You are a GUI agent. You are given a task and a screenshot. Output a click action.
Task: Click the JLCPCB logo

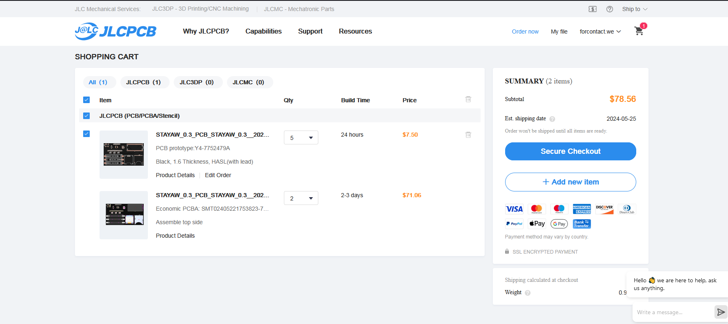115,31
